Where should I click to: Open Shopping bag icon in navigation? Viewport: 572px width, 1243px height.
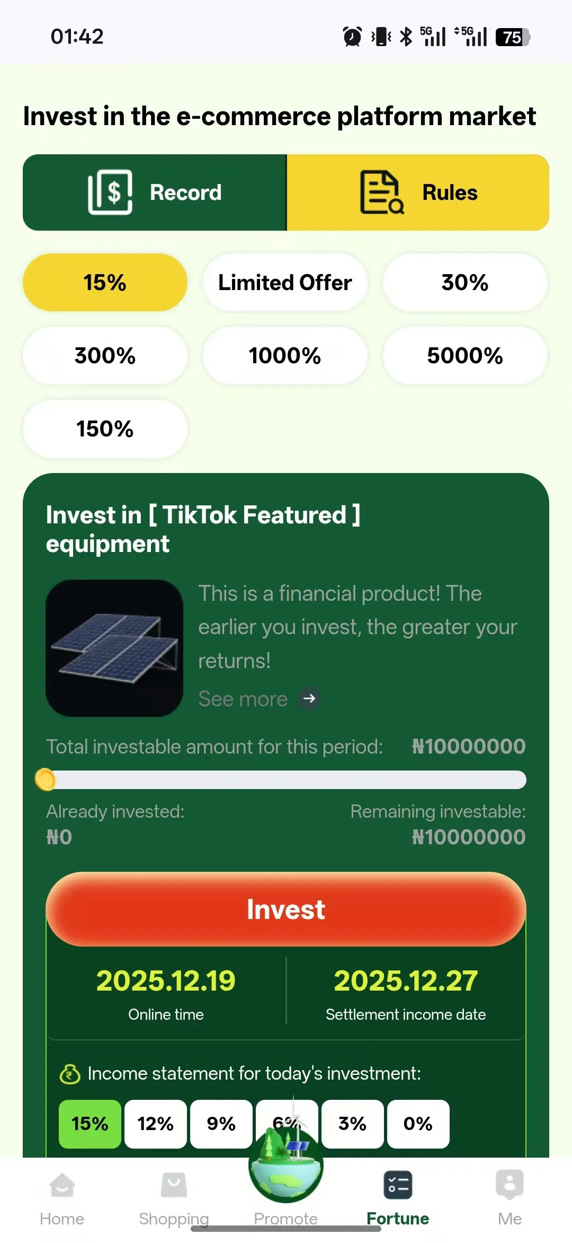tap(174, 1186)
